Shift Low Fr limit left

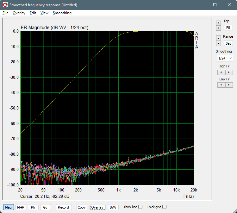coord(221,85)
